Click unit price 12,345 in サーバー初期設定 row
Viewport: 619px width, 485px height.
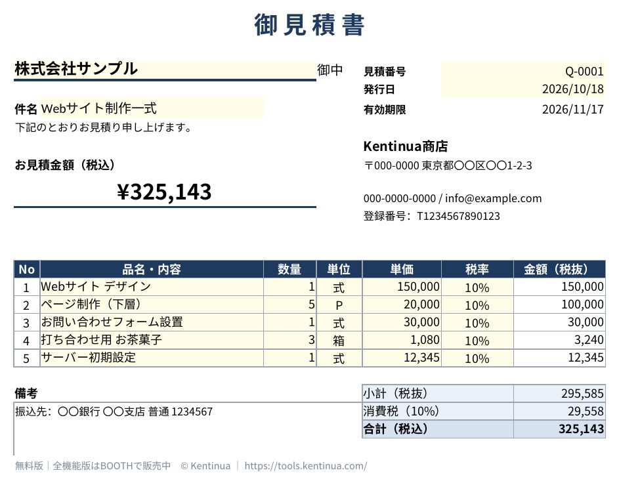[x=402, y=358]
